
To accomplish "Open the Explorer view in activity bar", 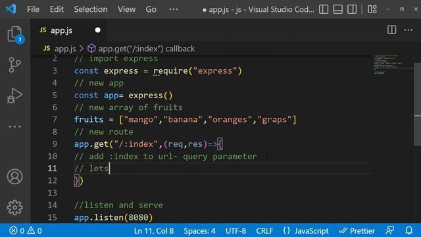I will (14, 34).
